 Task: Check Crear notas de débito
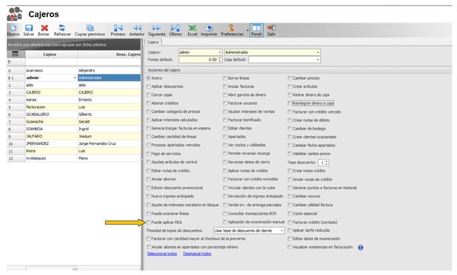(x=290, y=121)
